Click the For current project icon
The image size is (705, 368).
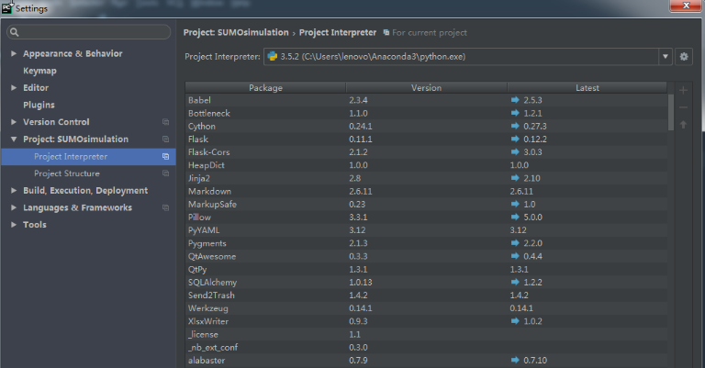click(x=386, y=32)
